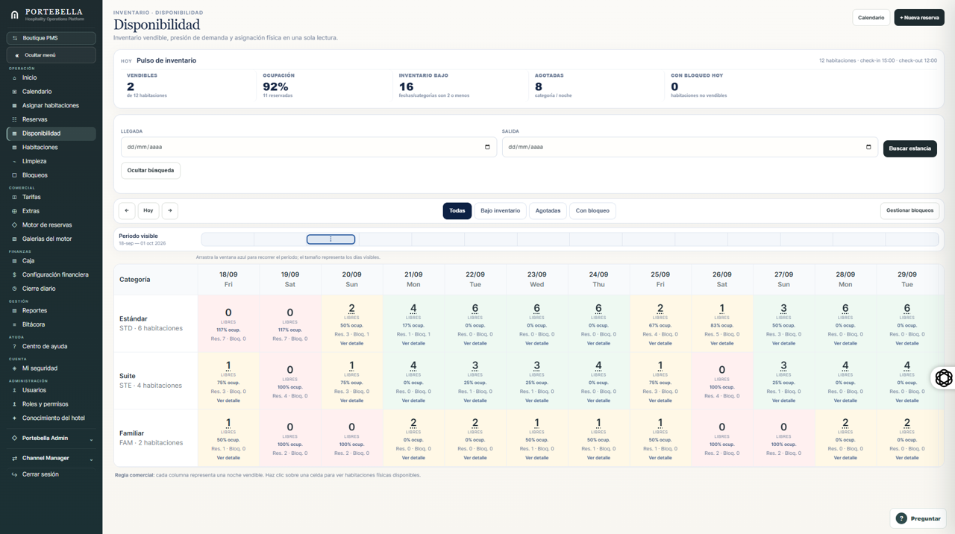
Task: Filter by Bajo inventario
Action: click(x=500, y=210)
